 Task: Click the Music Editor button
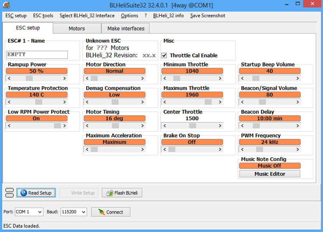coord(270,174)
